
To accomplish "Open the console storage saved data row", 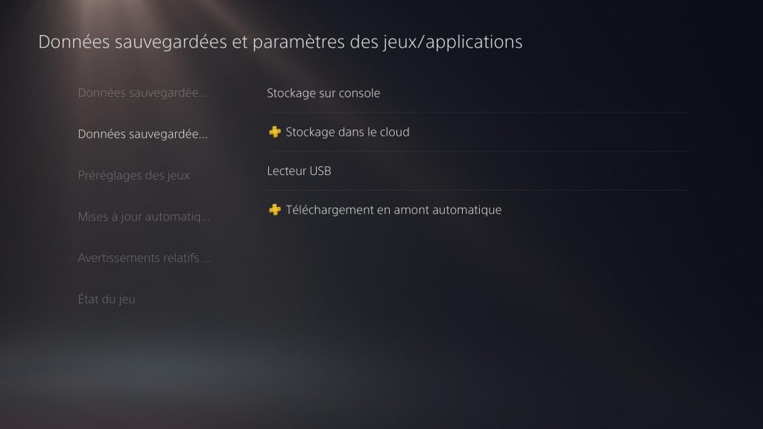I will click(477, 93).
